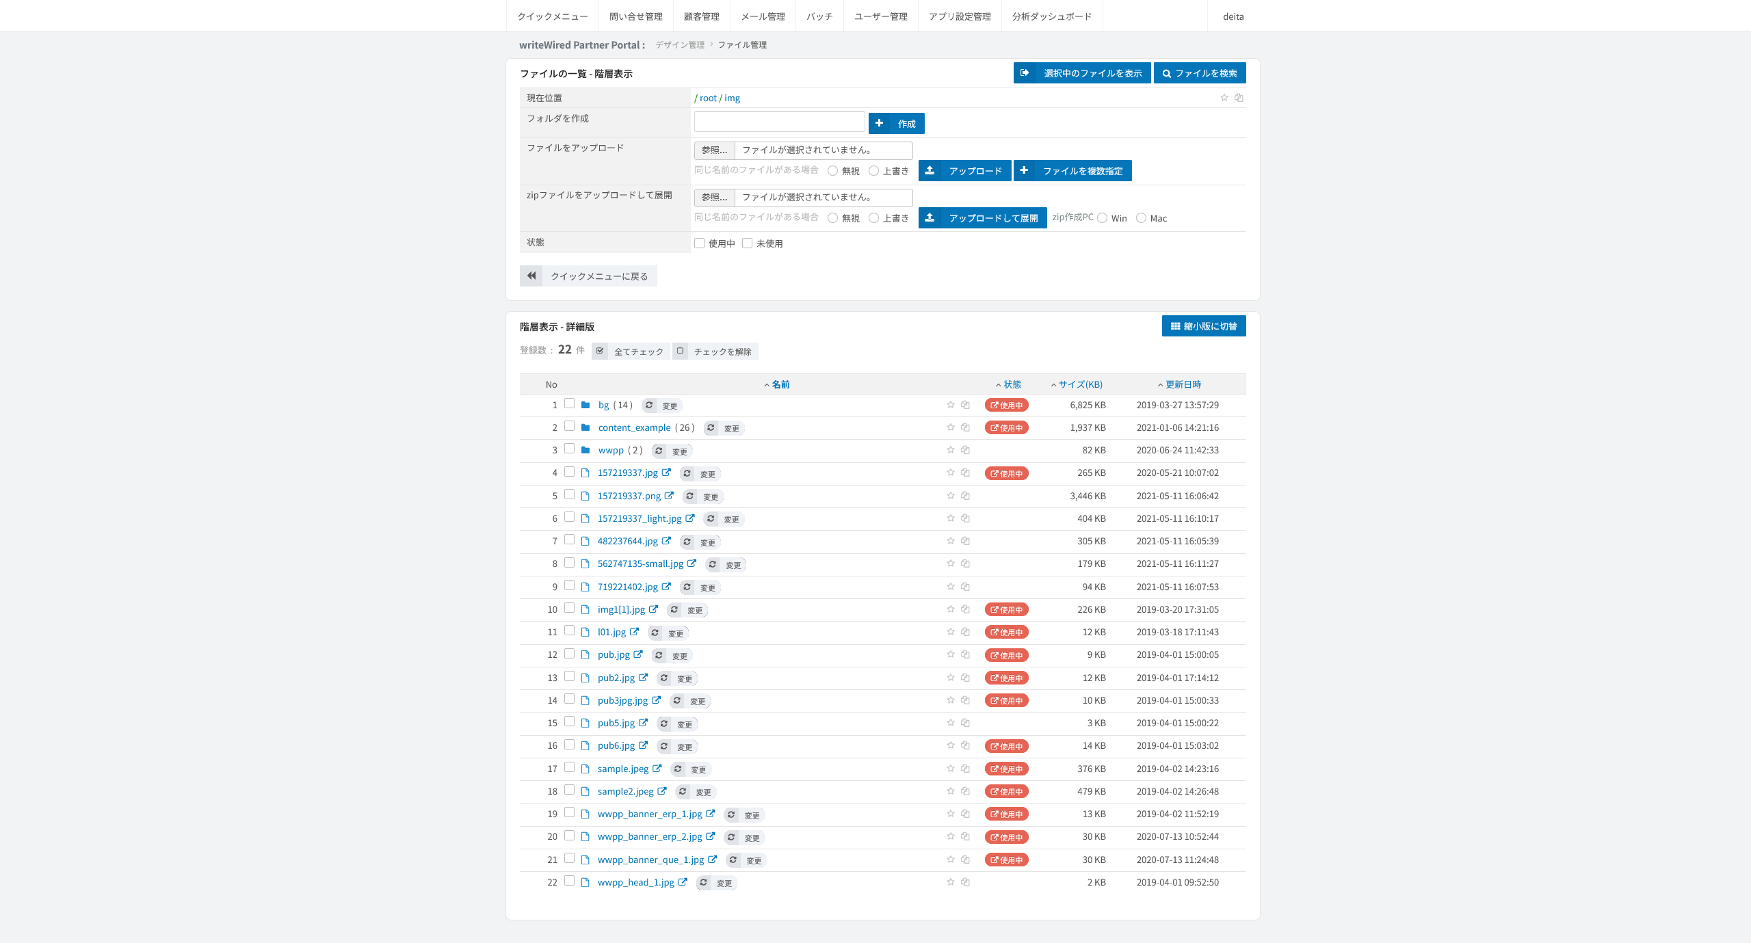Click copy icon in 157219337.png row
The height and width of the screenshot is (943, 1751).
point(965,496)
